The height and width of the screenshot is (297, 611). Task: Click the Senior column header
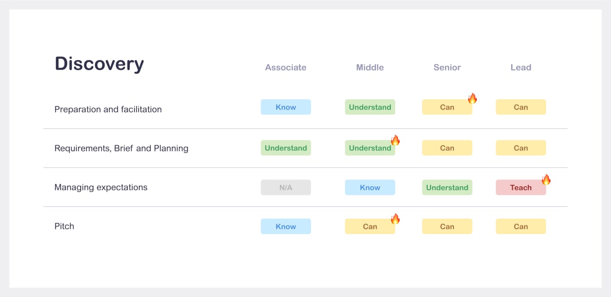(447, 67)
